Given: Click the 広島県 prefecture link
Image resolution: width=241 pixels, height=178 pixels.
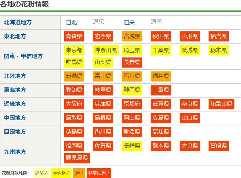Looking at the screenshot, I should coord(161,118).
